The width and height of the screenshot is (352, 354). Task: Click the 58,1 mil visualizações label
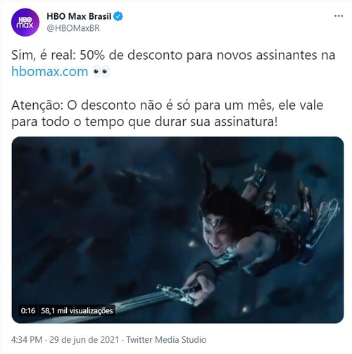[77, 310]
